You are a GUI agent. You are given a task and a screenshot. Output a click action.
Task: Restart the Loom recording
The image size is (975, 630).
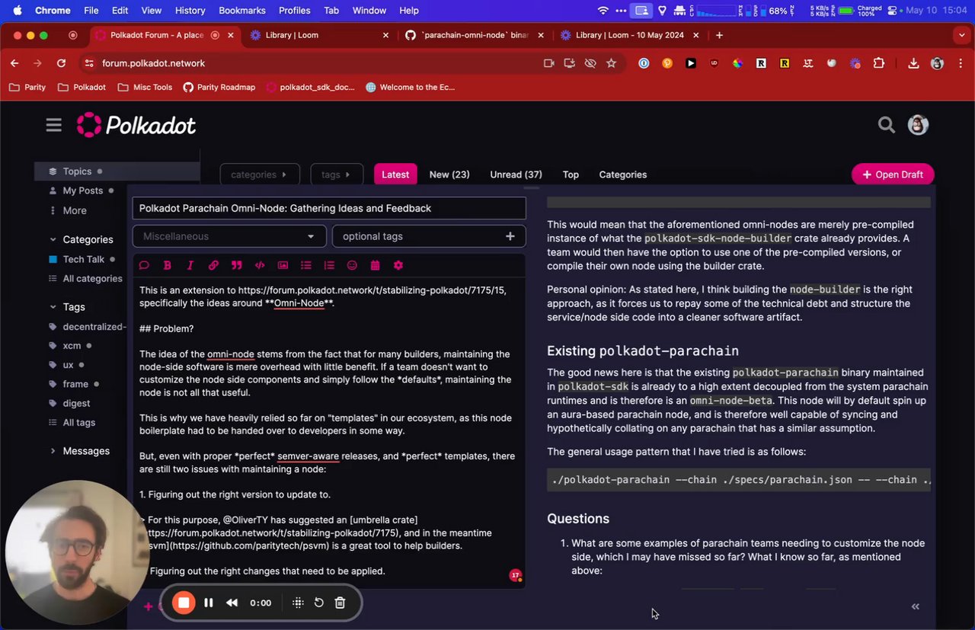tap(319, 603)
